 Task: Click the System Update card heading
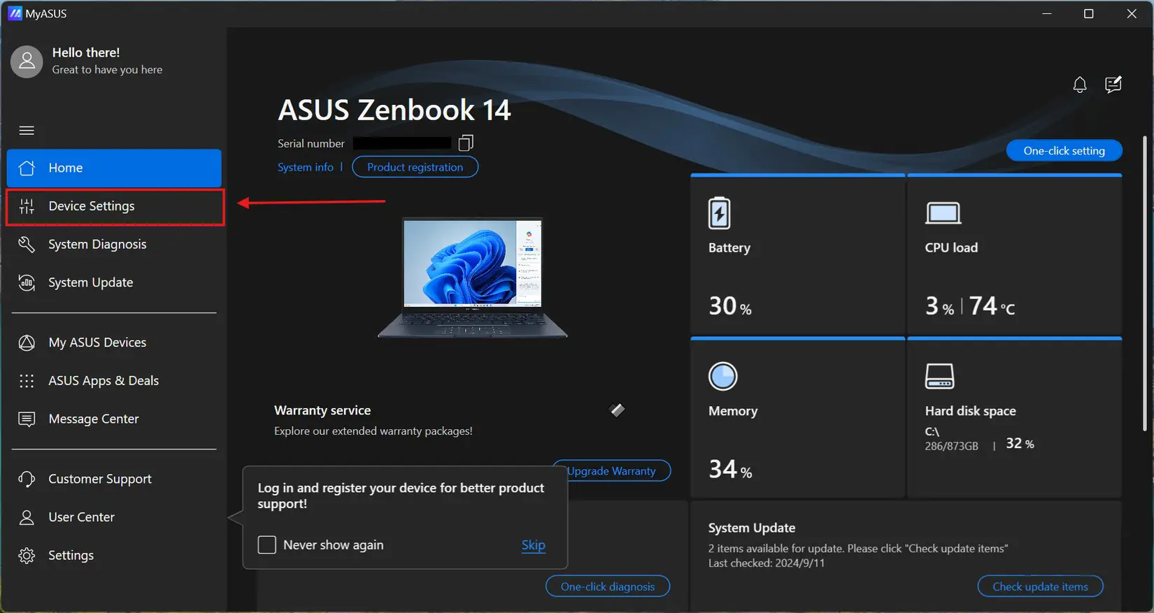point(752,528)
